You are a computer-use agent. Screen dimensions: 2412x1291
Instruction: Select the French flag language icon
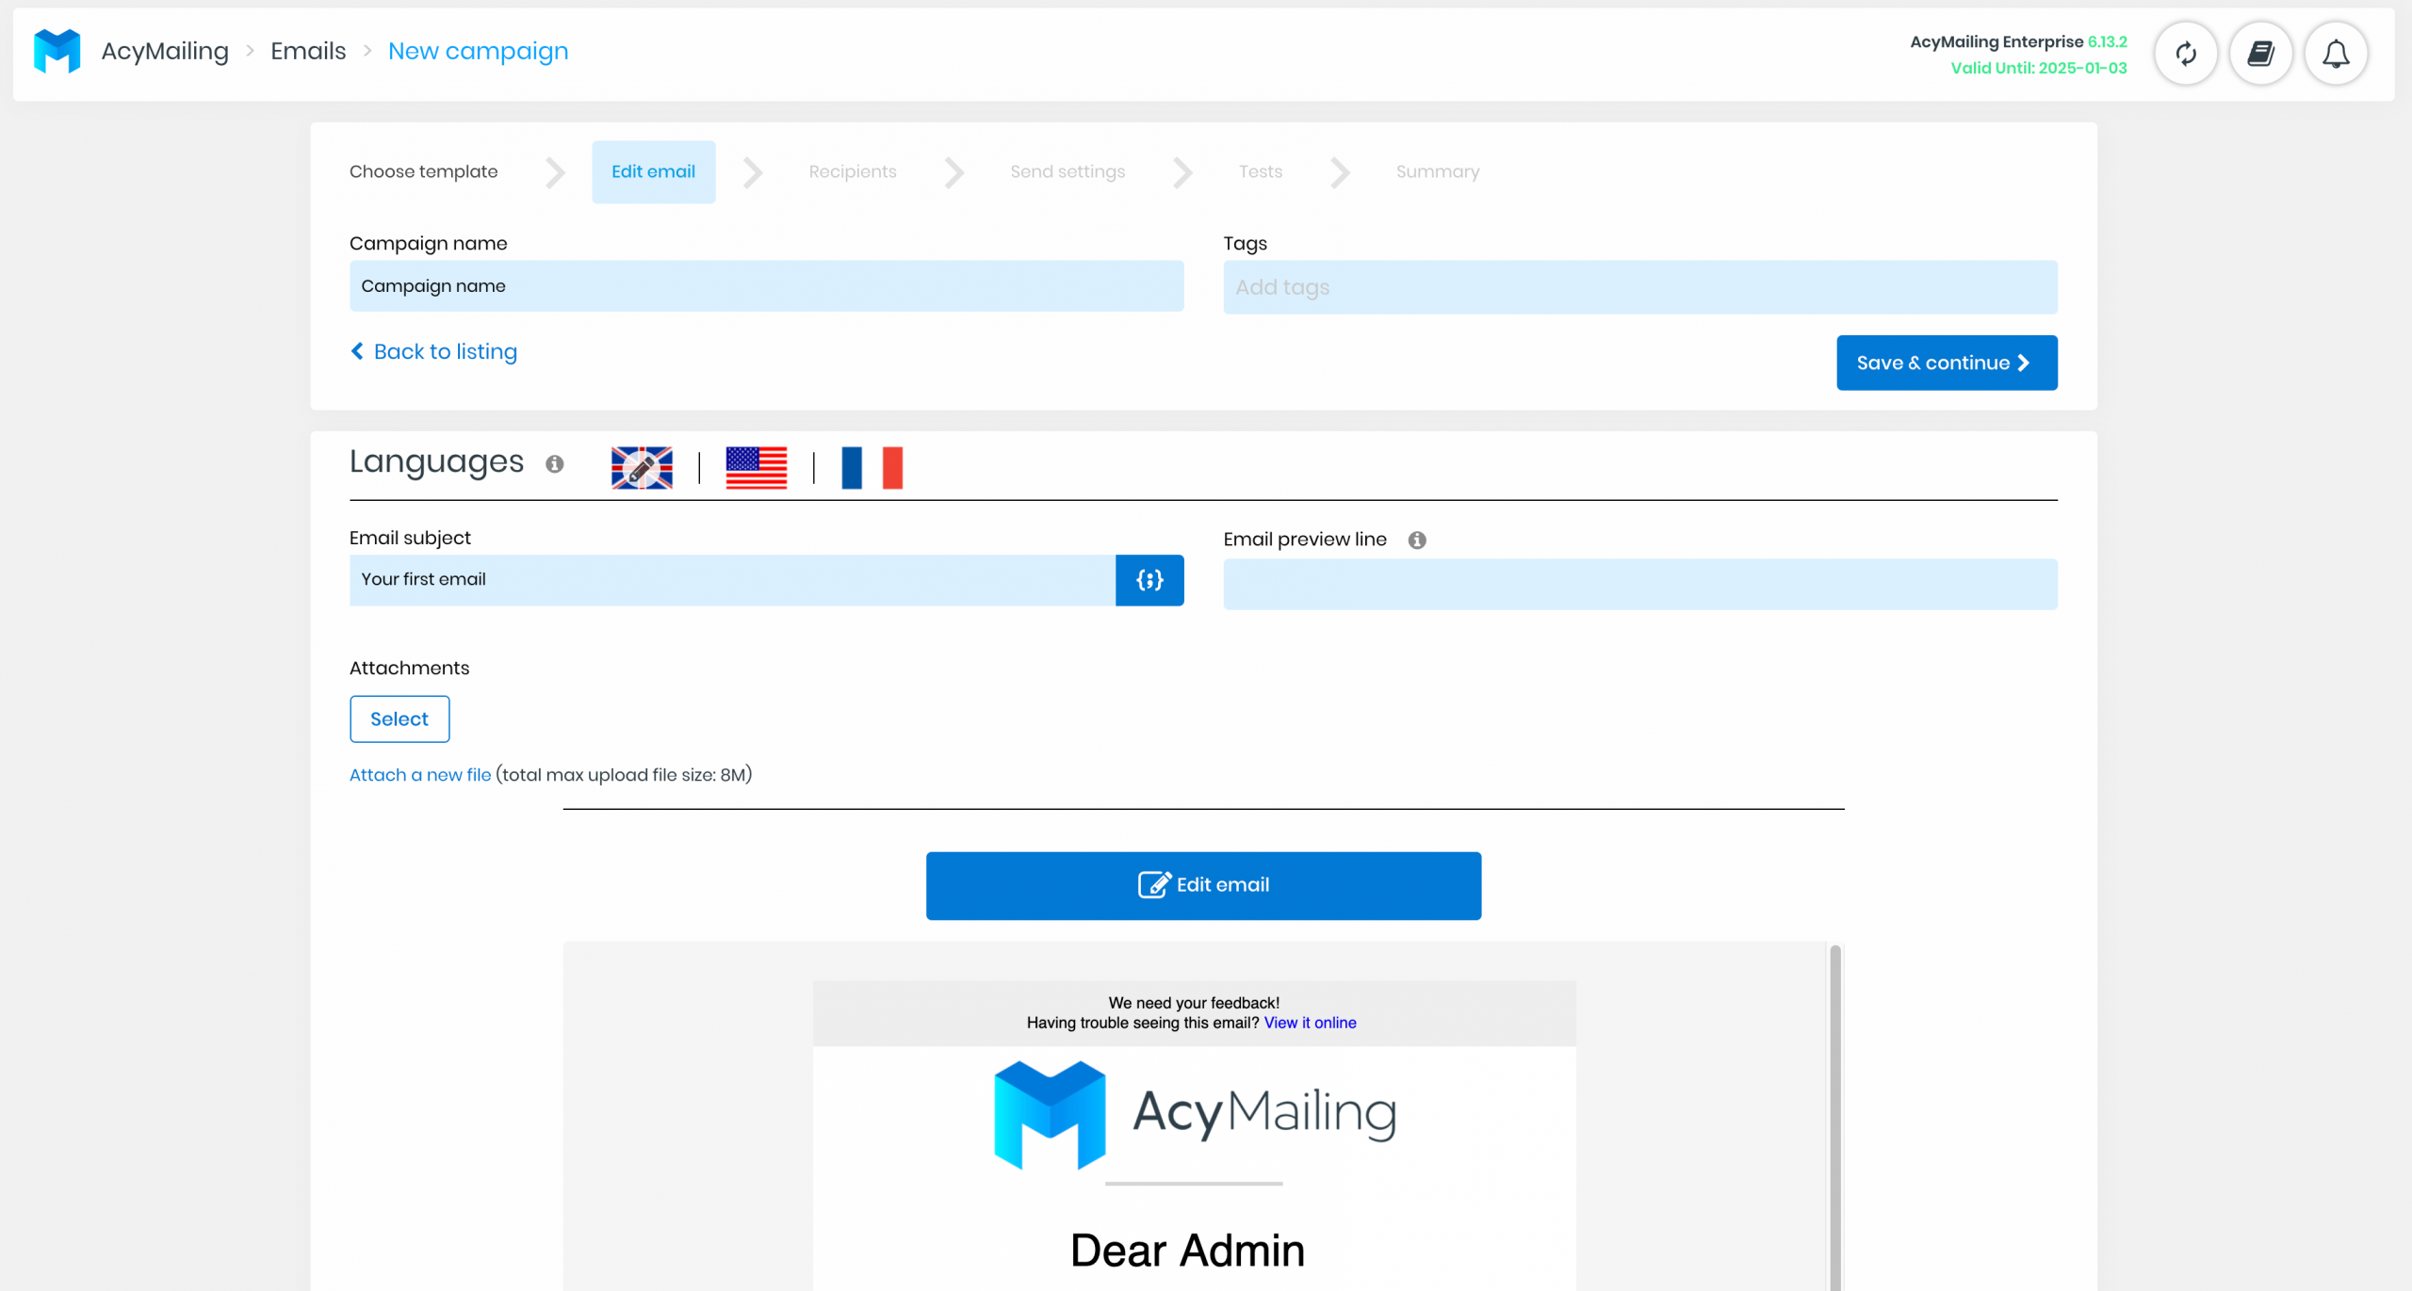(872, 462)
